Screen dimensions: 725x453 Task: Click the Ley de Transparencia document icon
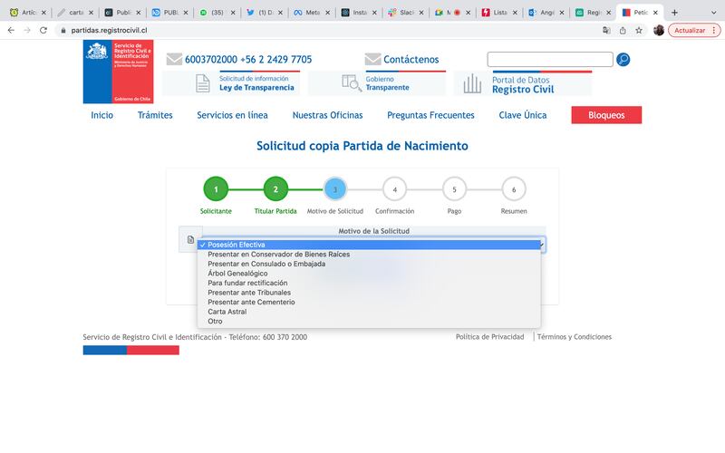(202, 83)
